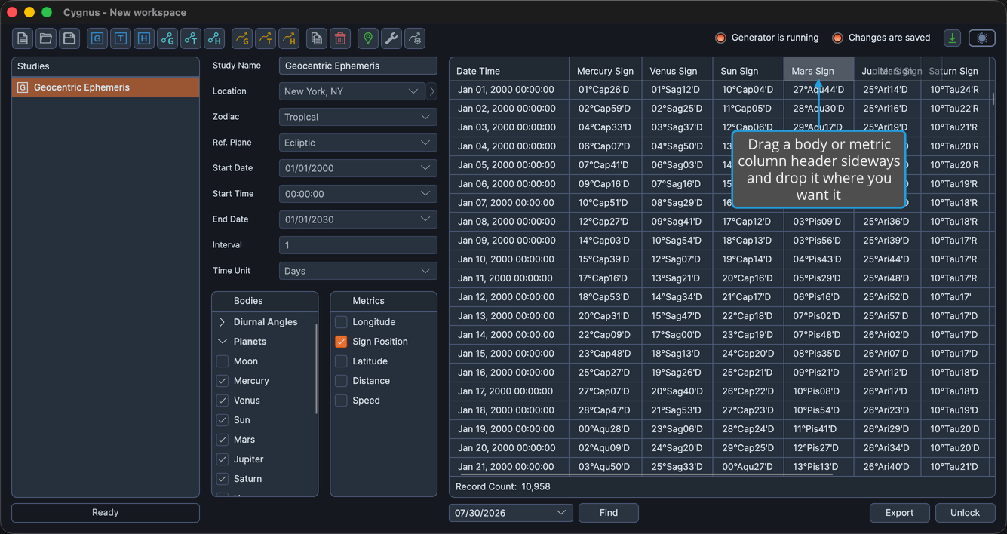Uncheck the Mars body checkbox
The height and width of the screenshot is (534, 1007).
click(x=223, y=440)
